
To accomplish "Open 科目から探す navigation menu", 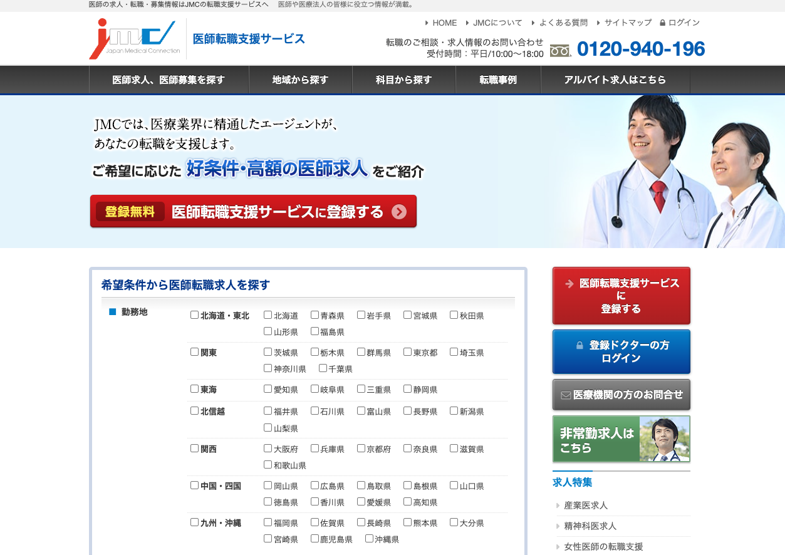I will coord(403,80).
